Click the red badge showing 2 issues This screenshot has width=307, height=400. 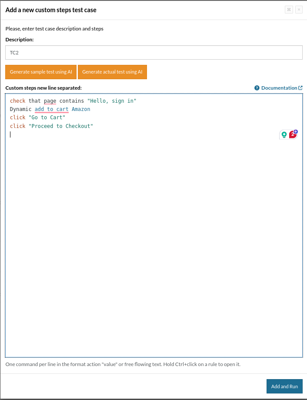click(292, 135)
